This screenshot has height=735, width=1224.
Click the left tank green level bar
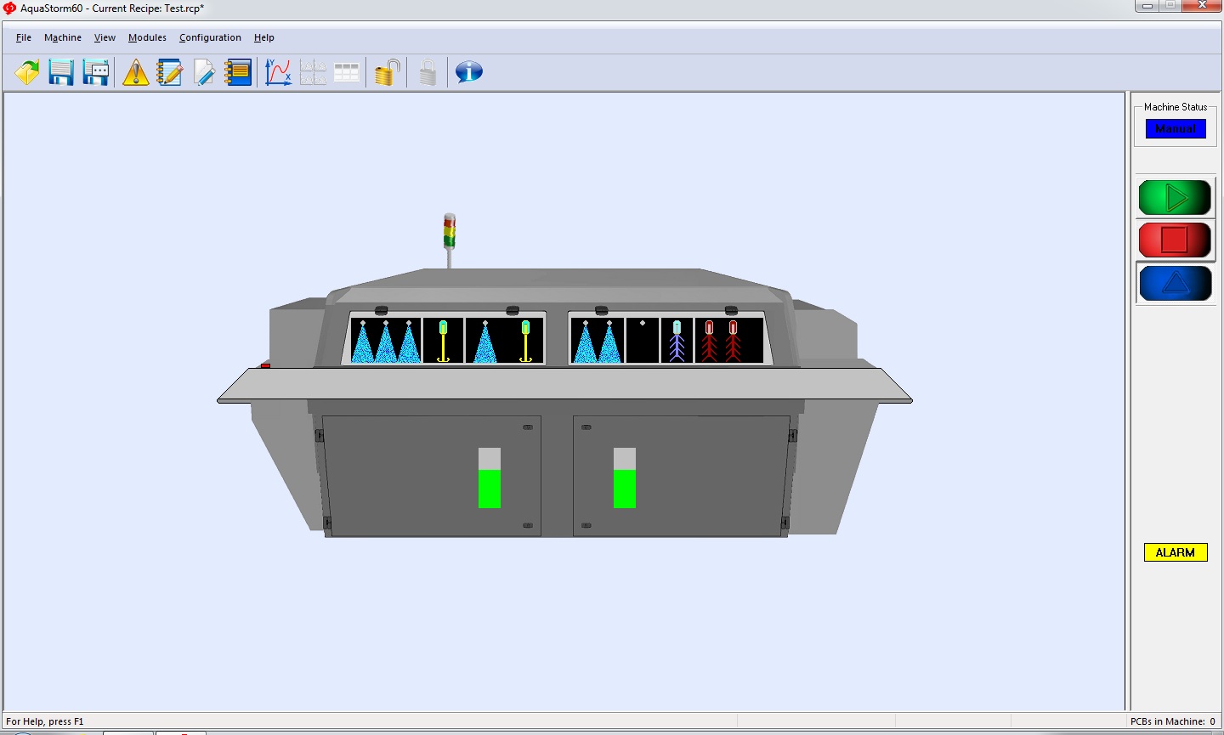[x=490, y=488]
